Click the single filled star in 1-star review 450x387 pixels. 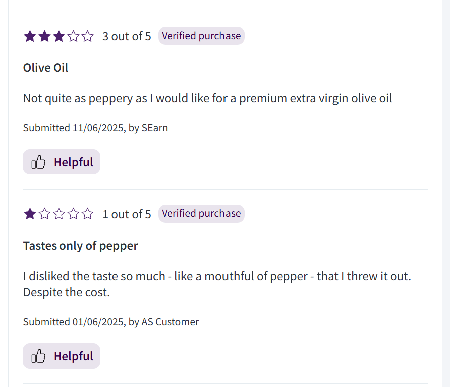pos(30,214)
